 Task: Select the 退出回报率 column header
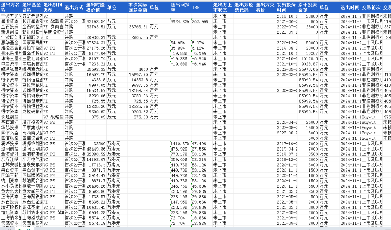click(x=180, y=7)
